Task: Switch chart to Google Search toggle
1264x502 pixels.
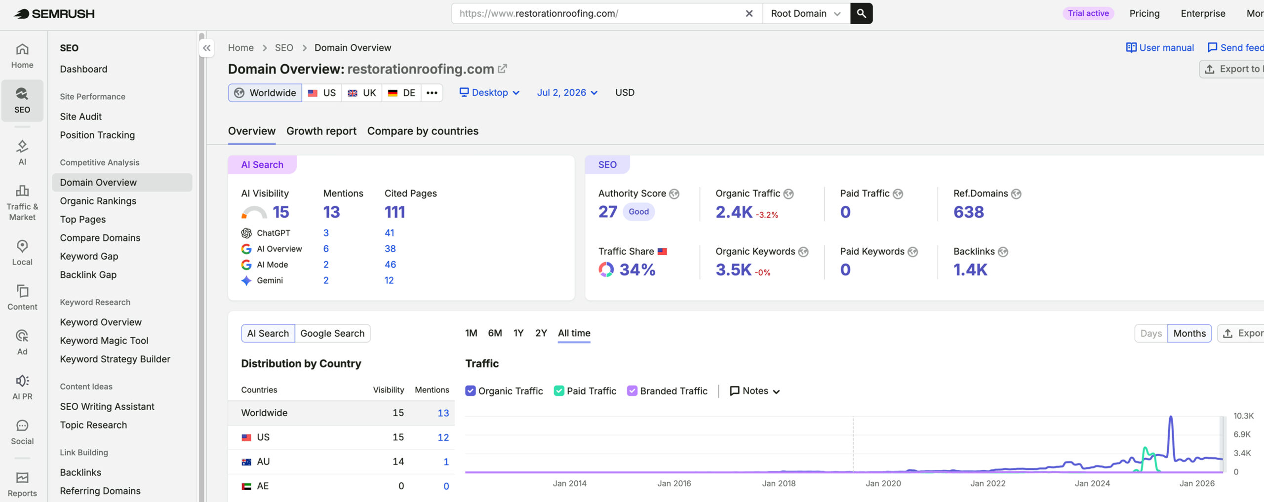Action: 332,333
